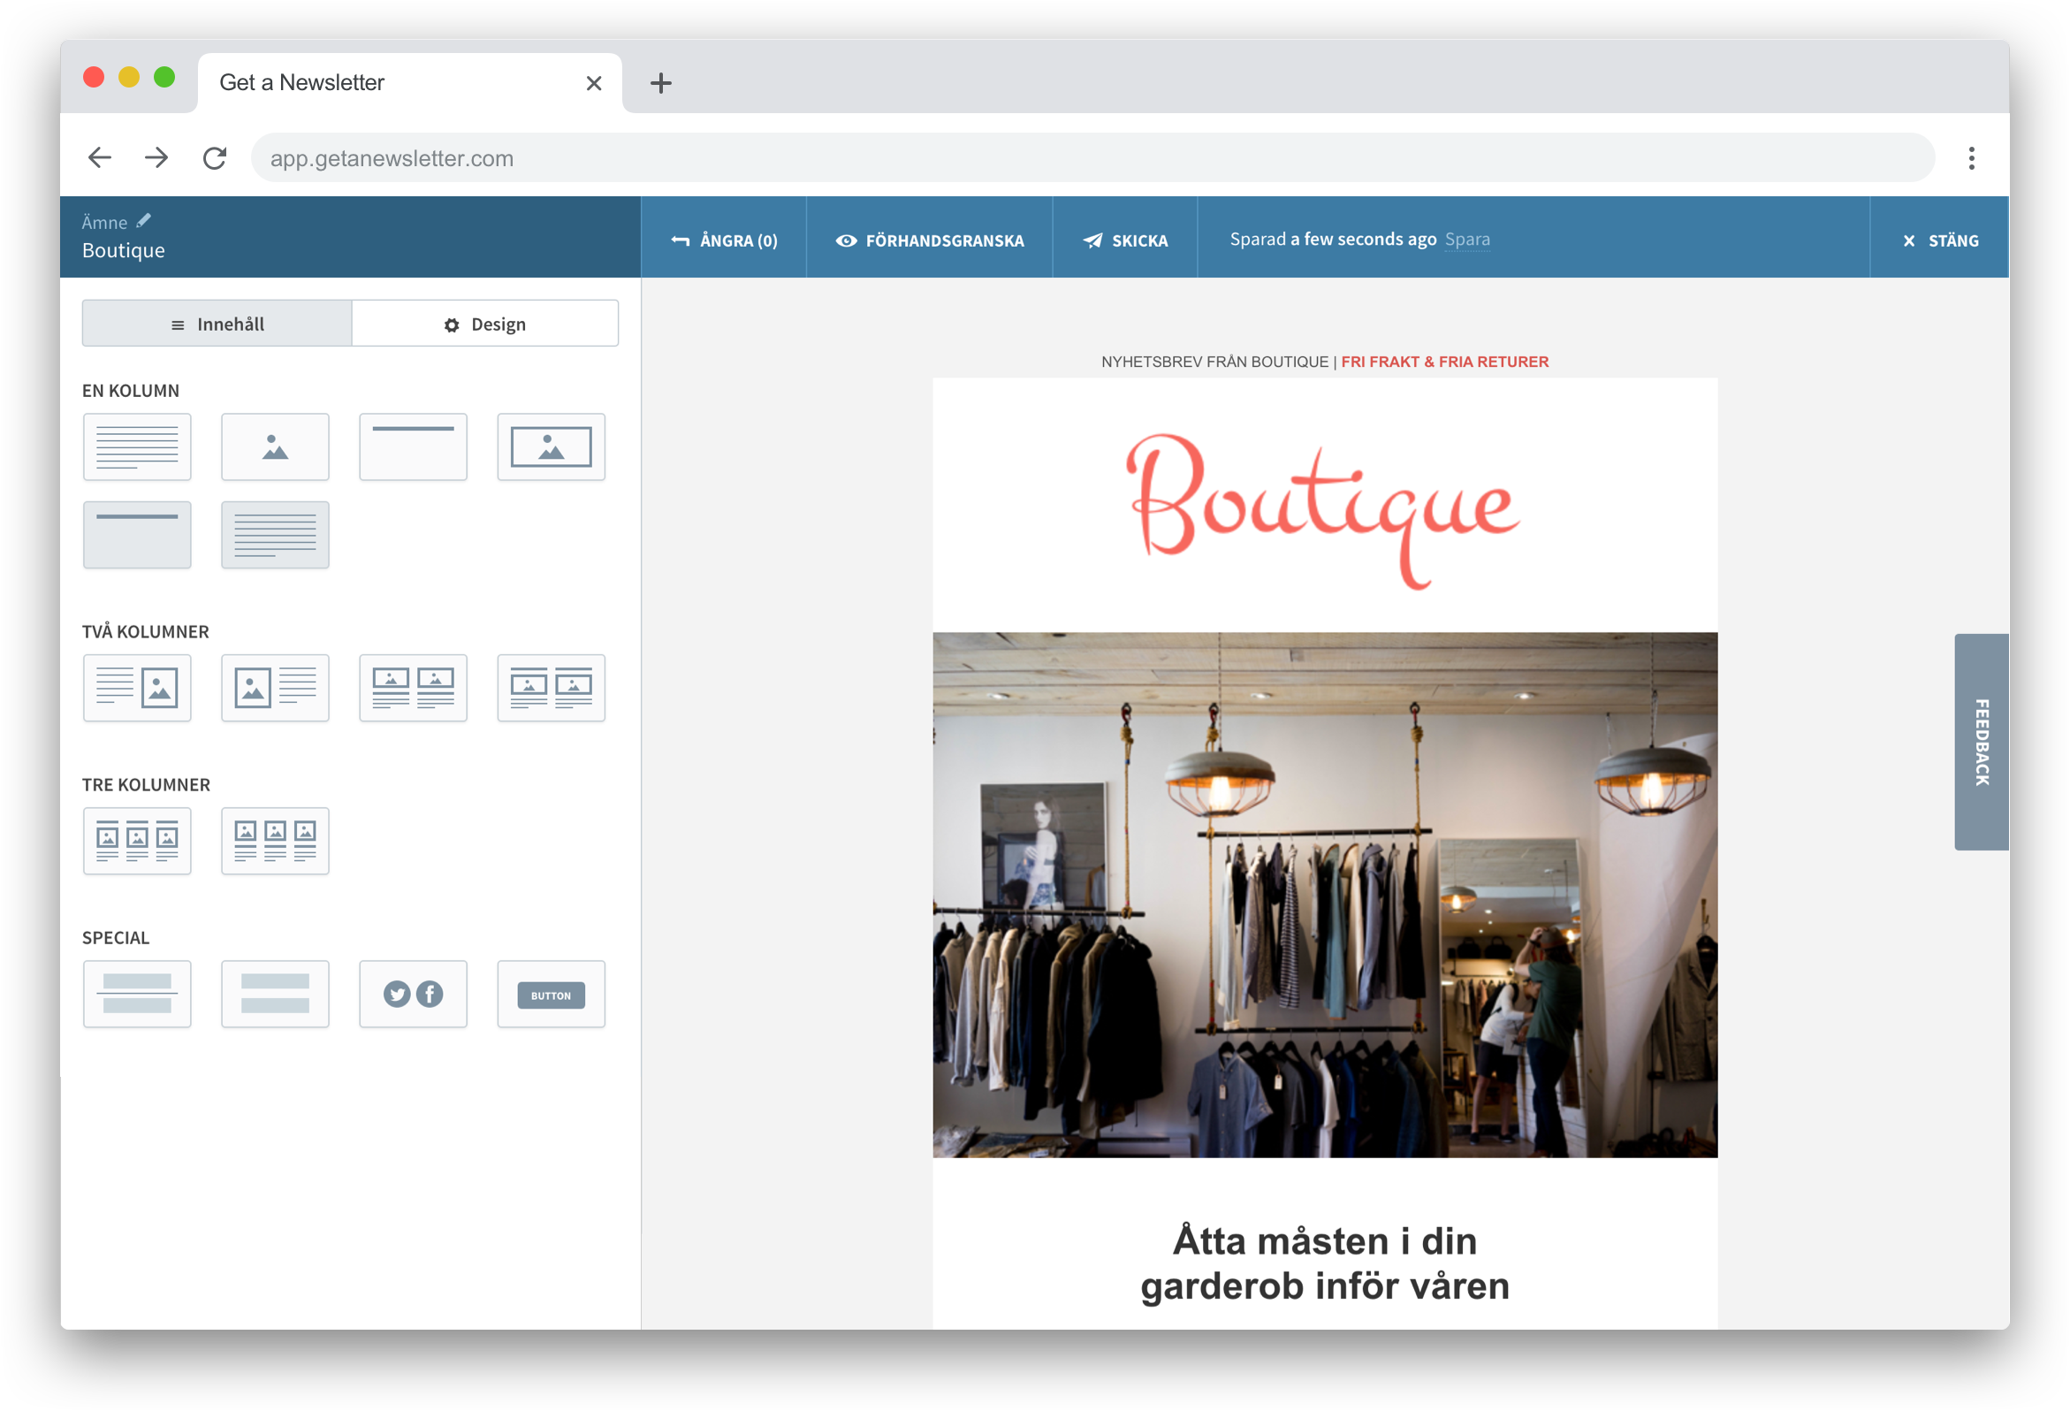
Task: Add the social media icons block
Action: click(414, 994)
